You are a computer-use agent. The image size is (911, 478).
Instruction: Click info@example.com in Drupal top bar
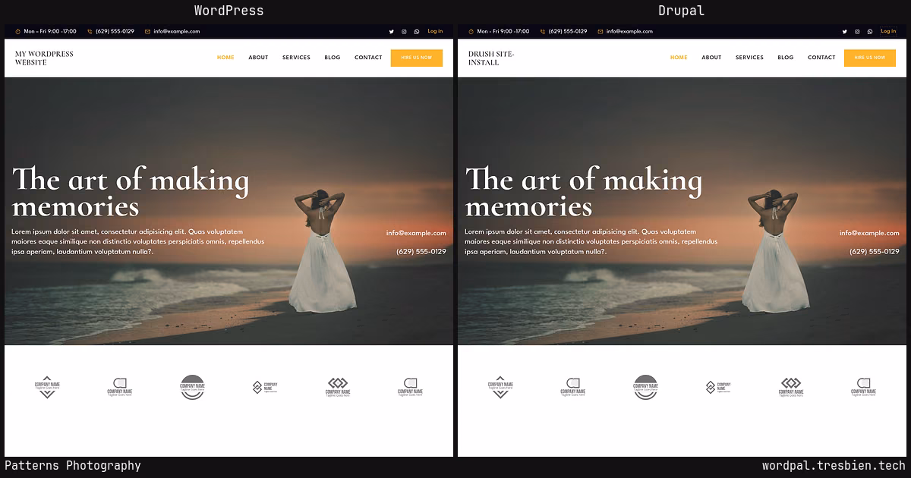pyautogui.click(x=630, y=32)
